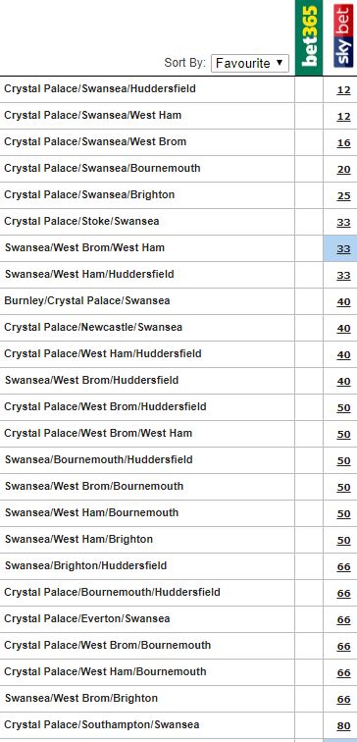Open the Sort By Favourite dropdown
357x742 pixels.
click(x=250, y=63)
